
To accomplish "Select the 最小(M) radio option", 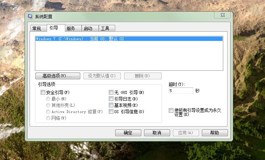I will (x=48, y=99).
